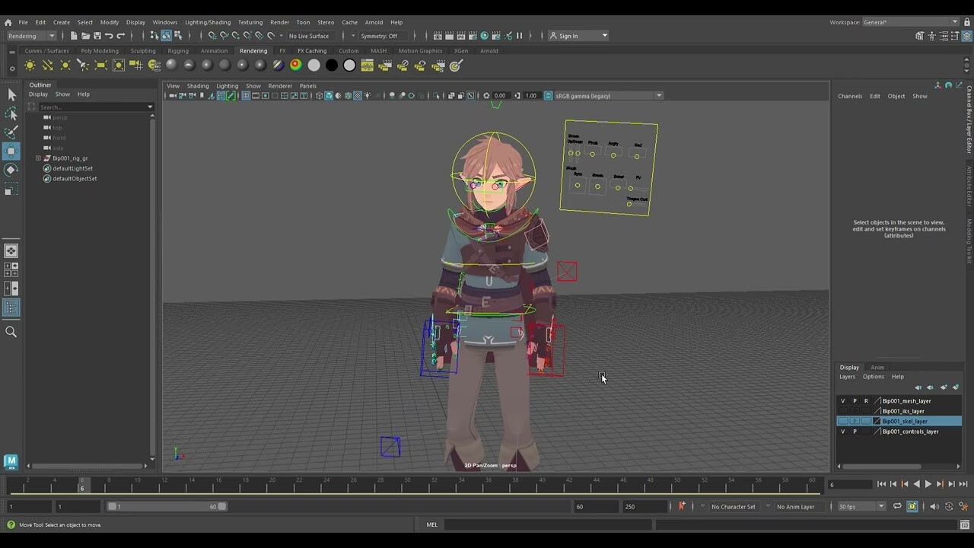Toggle R display type of Bip001_mesh_layer
The width and height of the screenshot is (974, 548).
click(866, 401)
